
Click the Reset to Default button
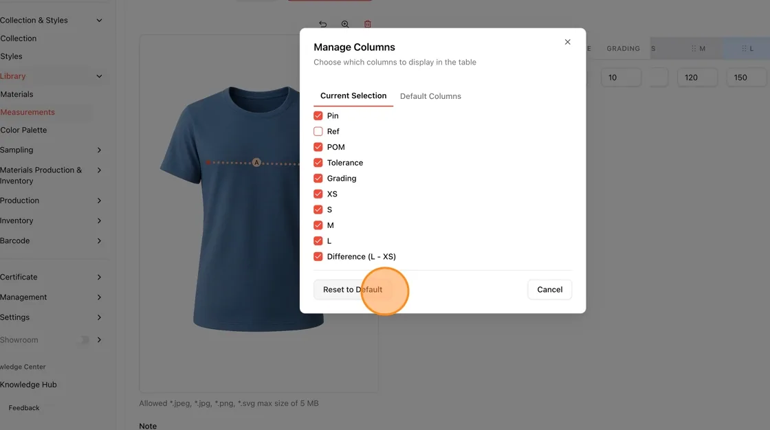click(353, 290)
